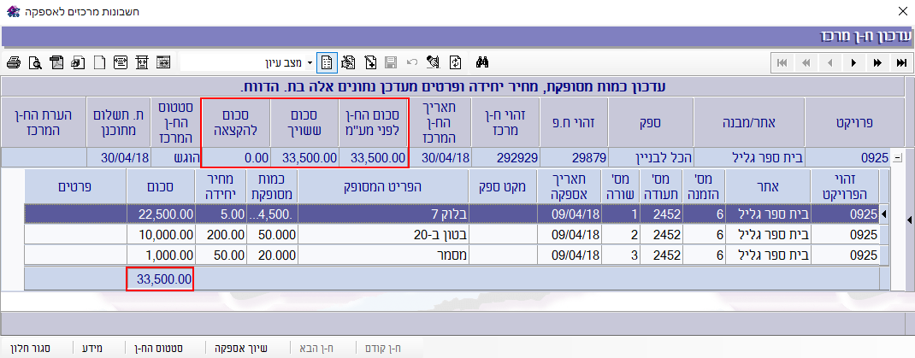Click the PDF export icon
This screenshot has height=358, width=915.
(56, 62)
